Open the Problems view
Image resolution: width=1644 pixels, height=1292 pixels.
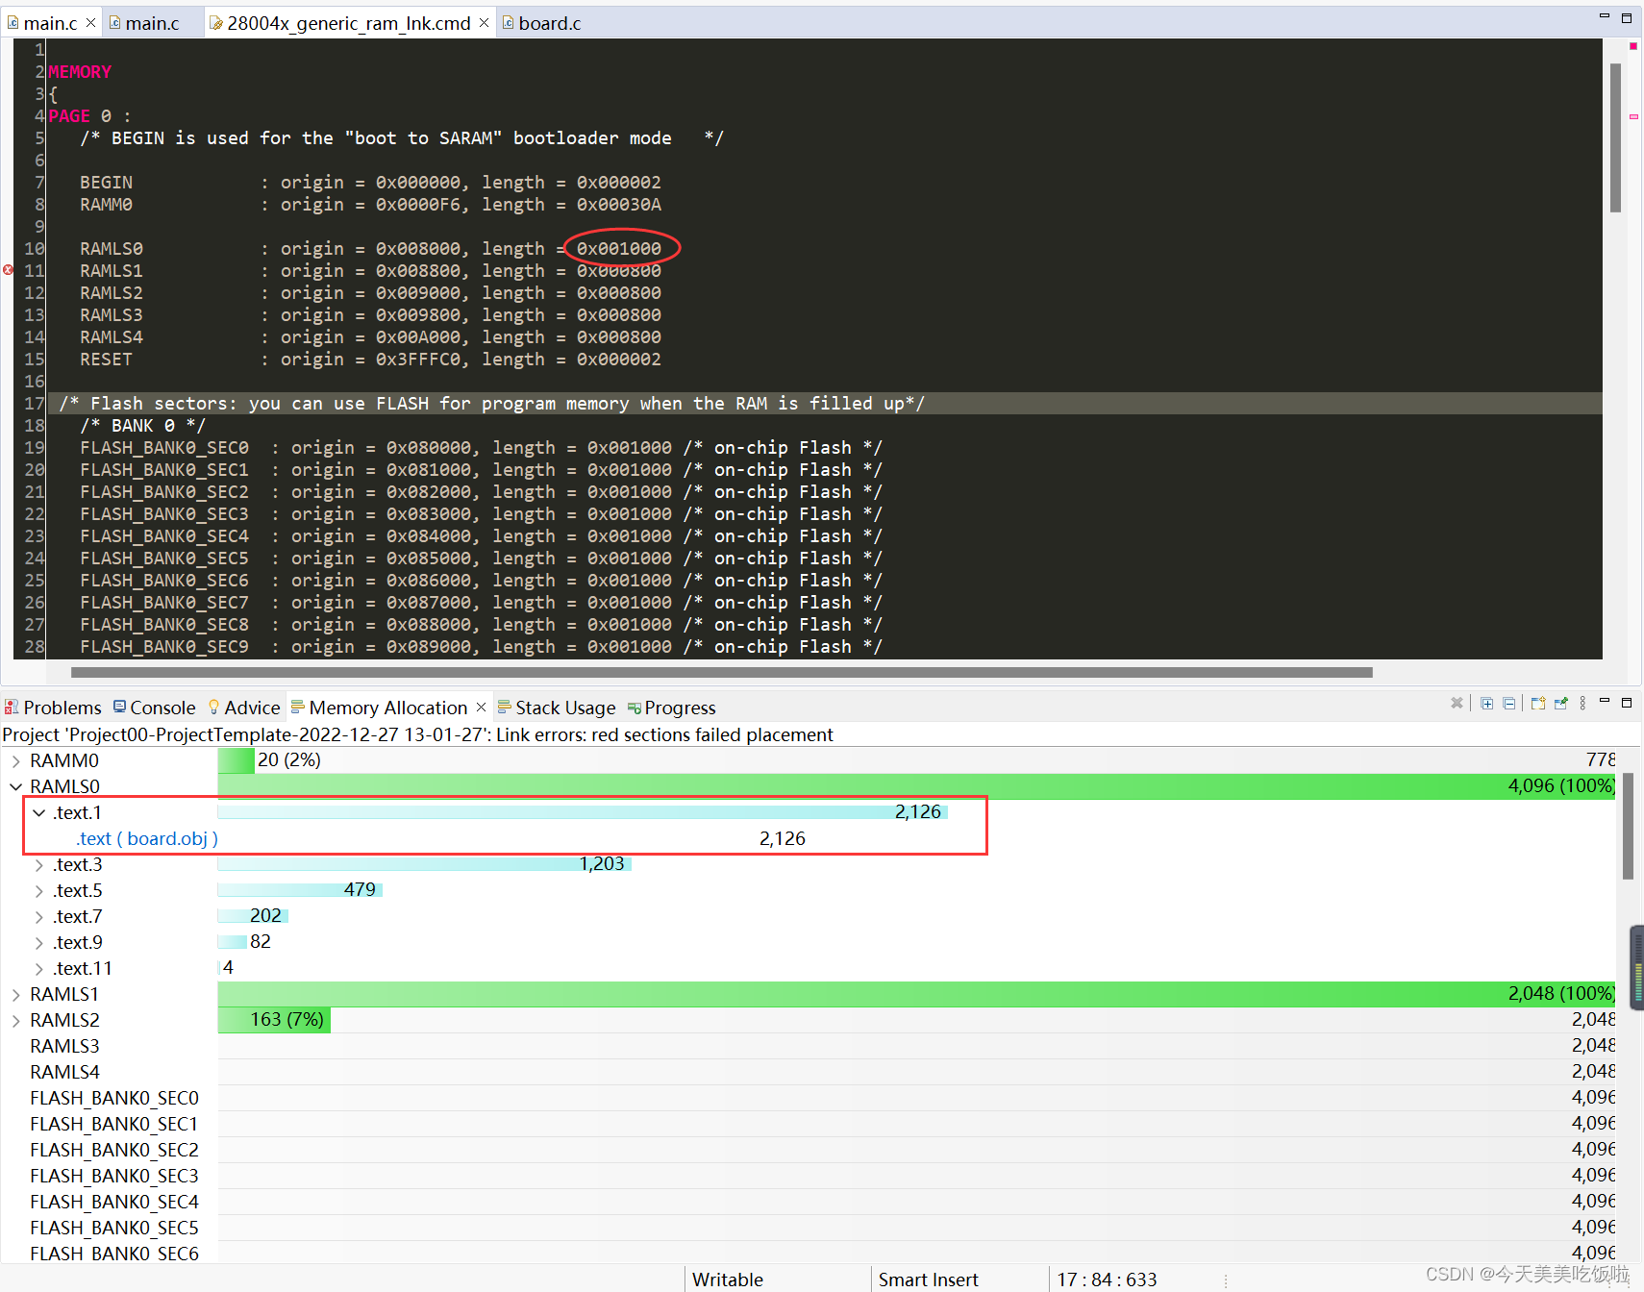62,708
